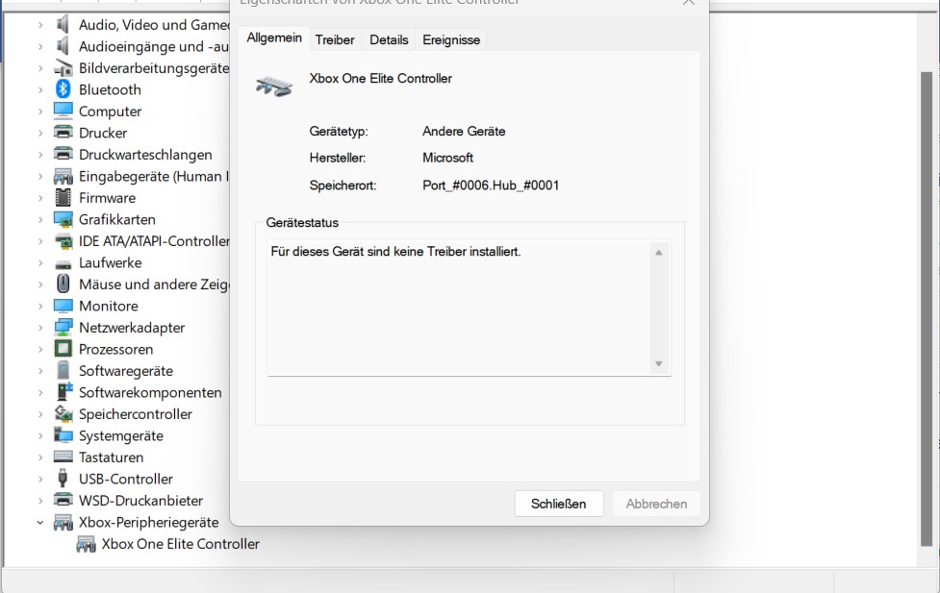Click the Schließen button
The width and height of the screenshot is (940, 593).
click(559, 504)
